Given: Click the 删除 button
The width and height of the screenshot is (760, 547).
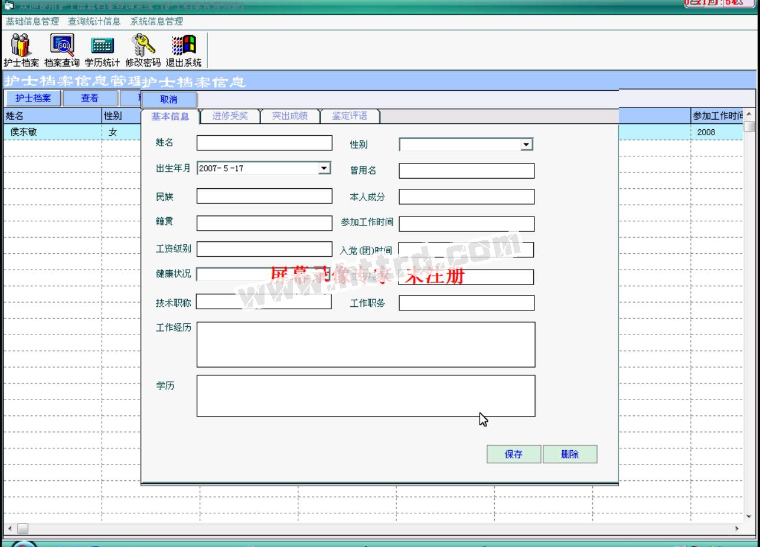Looking at the screenshot, I should pos(570,454).
